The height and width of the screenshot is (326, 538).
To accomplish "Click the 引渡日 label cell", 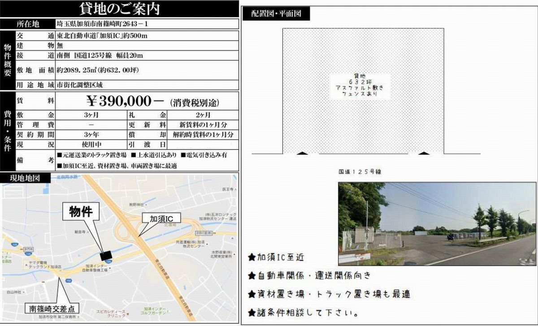I will coord(148,144).
